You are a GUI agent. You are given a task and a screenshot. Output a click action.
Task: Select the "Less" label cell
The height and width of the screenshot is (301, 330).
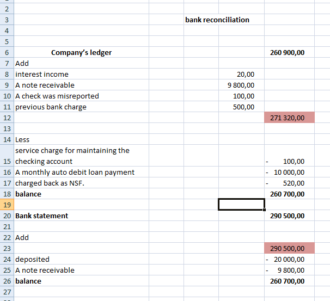pyautogui.click(x=22, y=139)
